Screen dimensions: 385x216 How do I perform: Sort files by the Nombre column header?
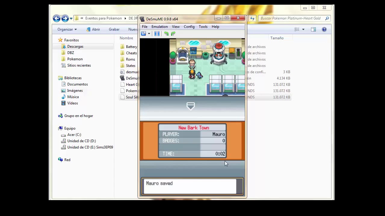[126, 38]
